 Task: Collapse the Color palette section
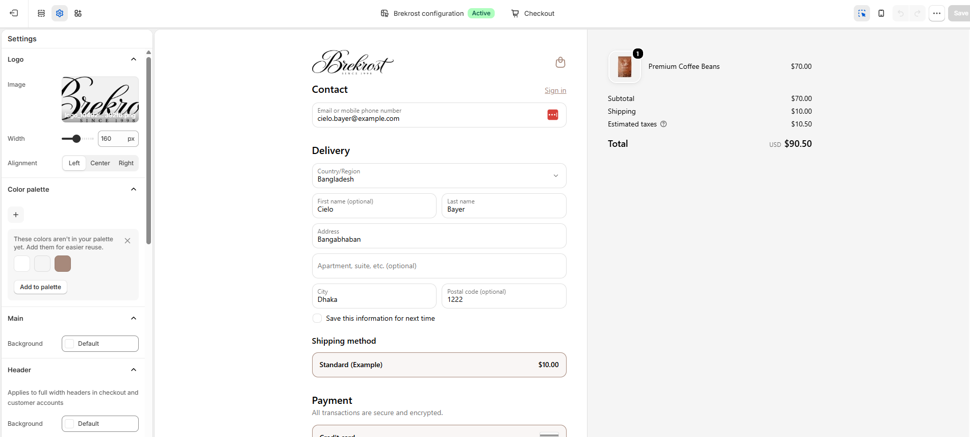tap(134, 189)
